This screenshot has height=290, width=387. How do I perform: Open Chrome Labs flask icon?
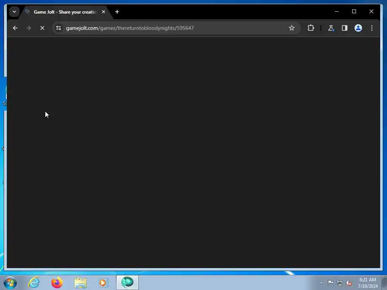[331, 28]
